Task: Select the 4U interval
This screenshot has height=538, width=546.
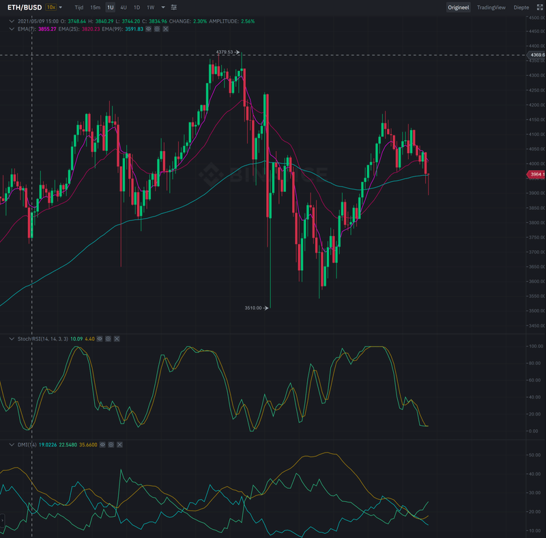Action: tap(124, 8)
